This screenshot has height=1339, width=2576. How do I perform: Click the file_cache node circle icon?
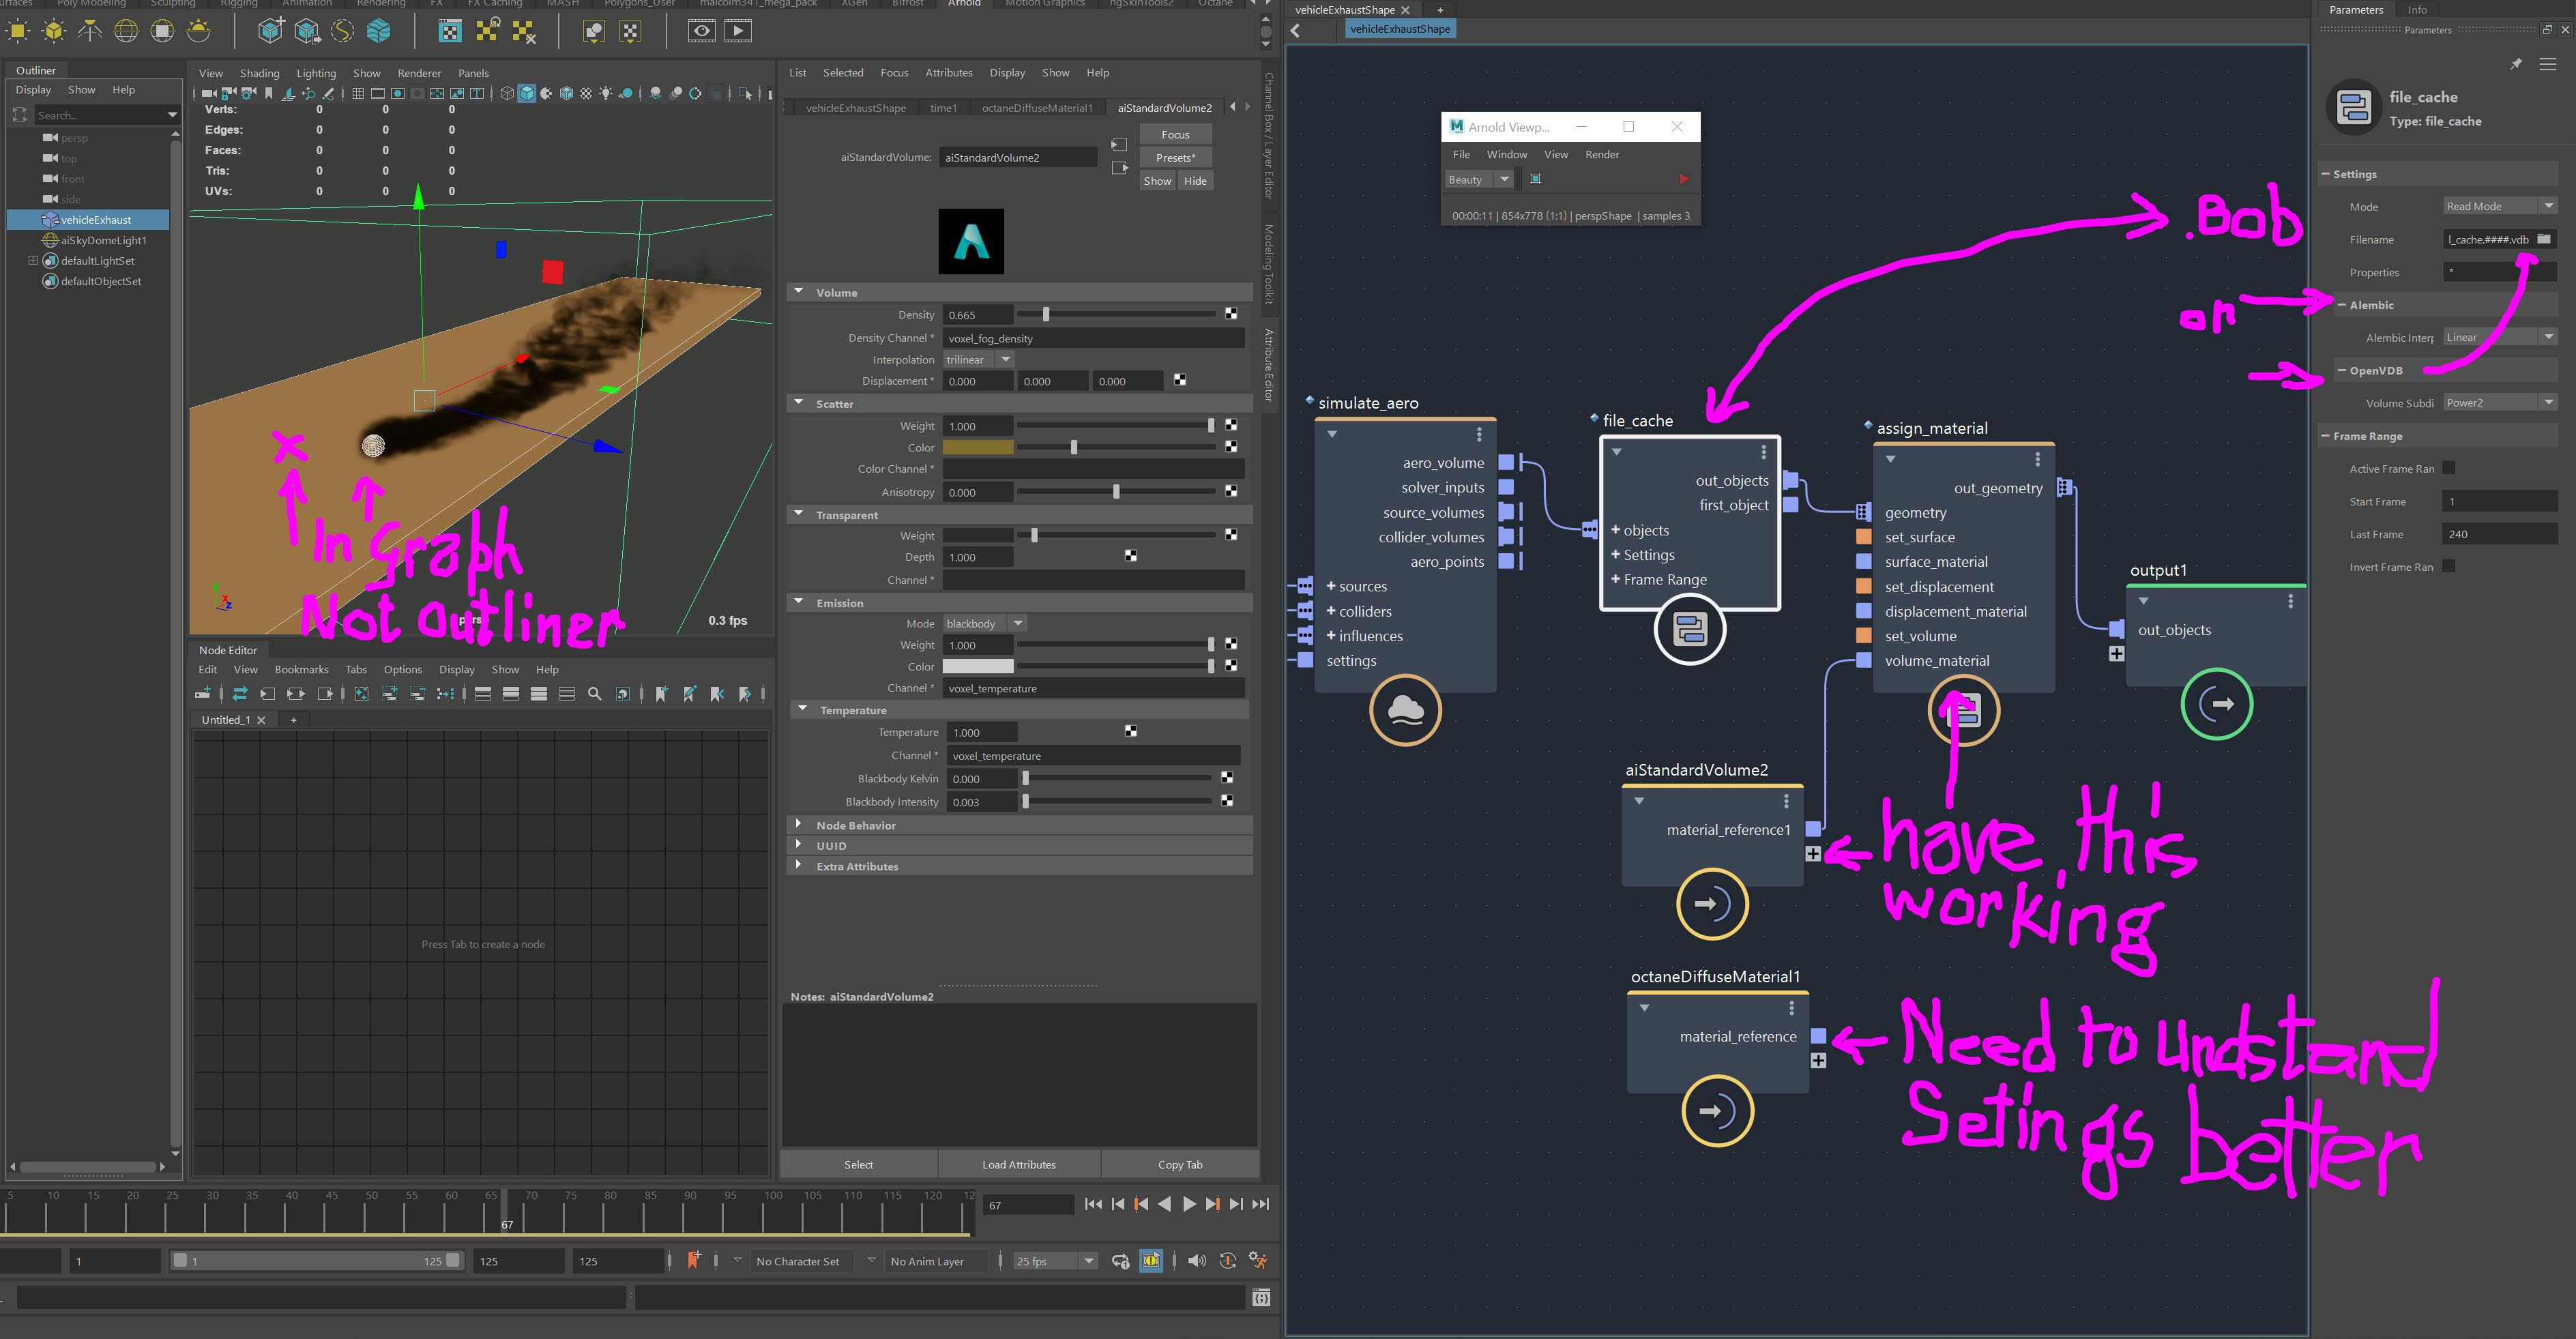point(1690,629)
